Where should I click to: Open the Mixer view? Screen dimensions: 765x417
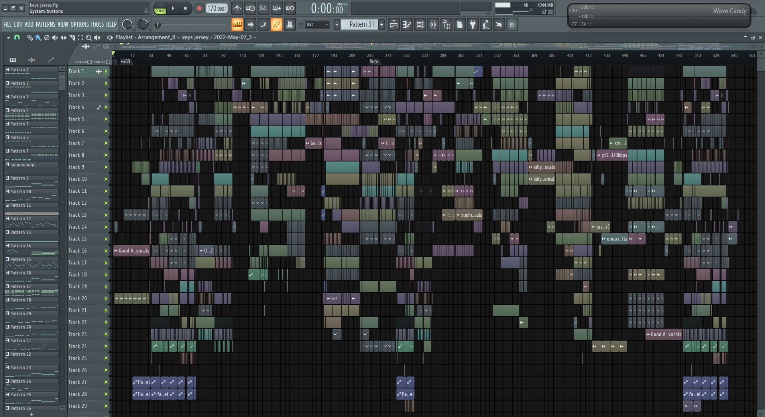[x=433, y=25]
